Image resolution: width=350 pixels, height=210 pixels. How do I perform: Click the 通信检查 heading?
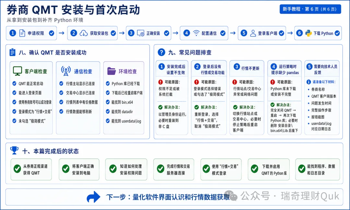click(x=83, y=71)
